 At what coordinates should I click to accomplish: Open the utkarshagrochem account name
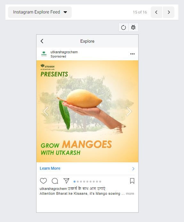pyautogui.click(x=64, y=52)
